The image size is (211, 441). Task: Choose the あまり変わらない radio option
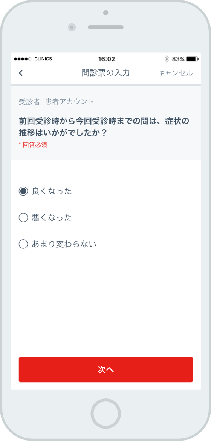pyautogui.click(x=57, y=244)
